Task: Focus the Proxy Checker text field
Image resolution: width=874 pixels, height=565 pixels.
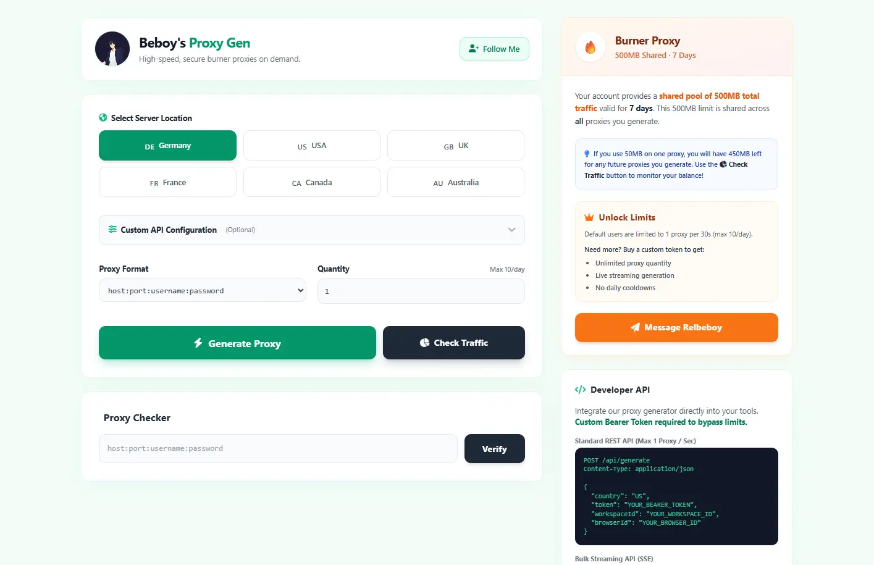Action: pos(278,448)
